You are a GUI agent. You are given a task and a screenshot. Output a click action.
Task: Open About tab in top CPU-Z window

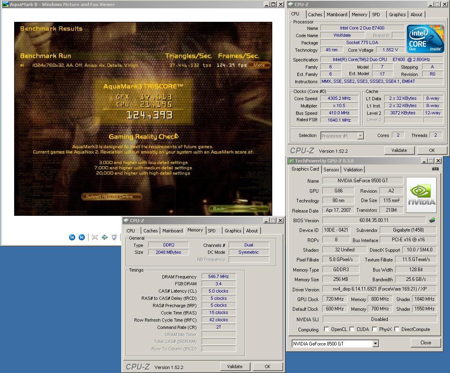(x=416, y=15)
